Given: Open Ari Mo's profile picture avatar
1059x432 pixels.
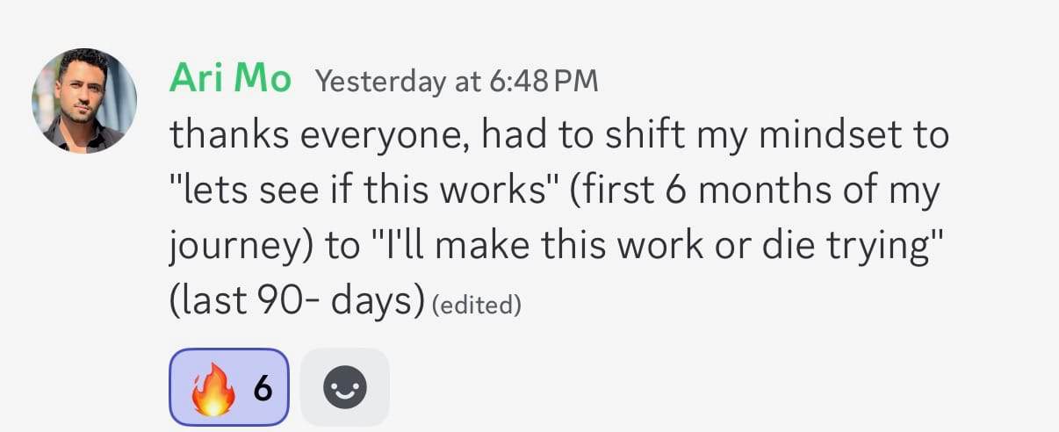Looking at the screenshot, I should 84,100.
